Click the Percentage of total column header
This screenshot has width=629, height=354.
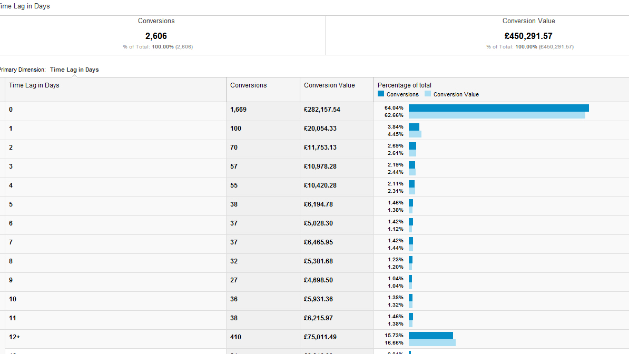coord(405,85)
